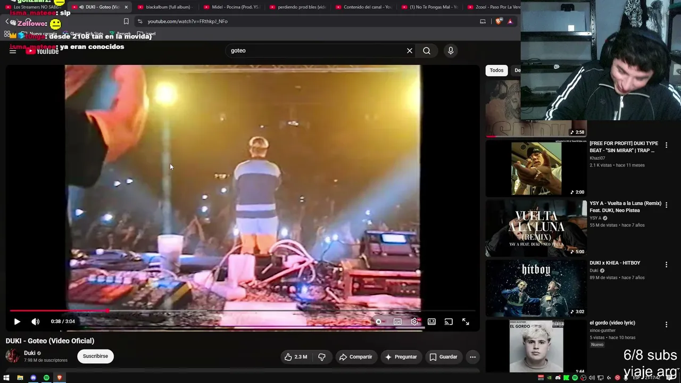Screen dimensions: 681x383
Task: Subscribe to Duki with Suscribirse
Action: click(x=95, y=356)
